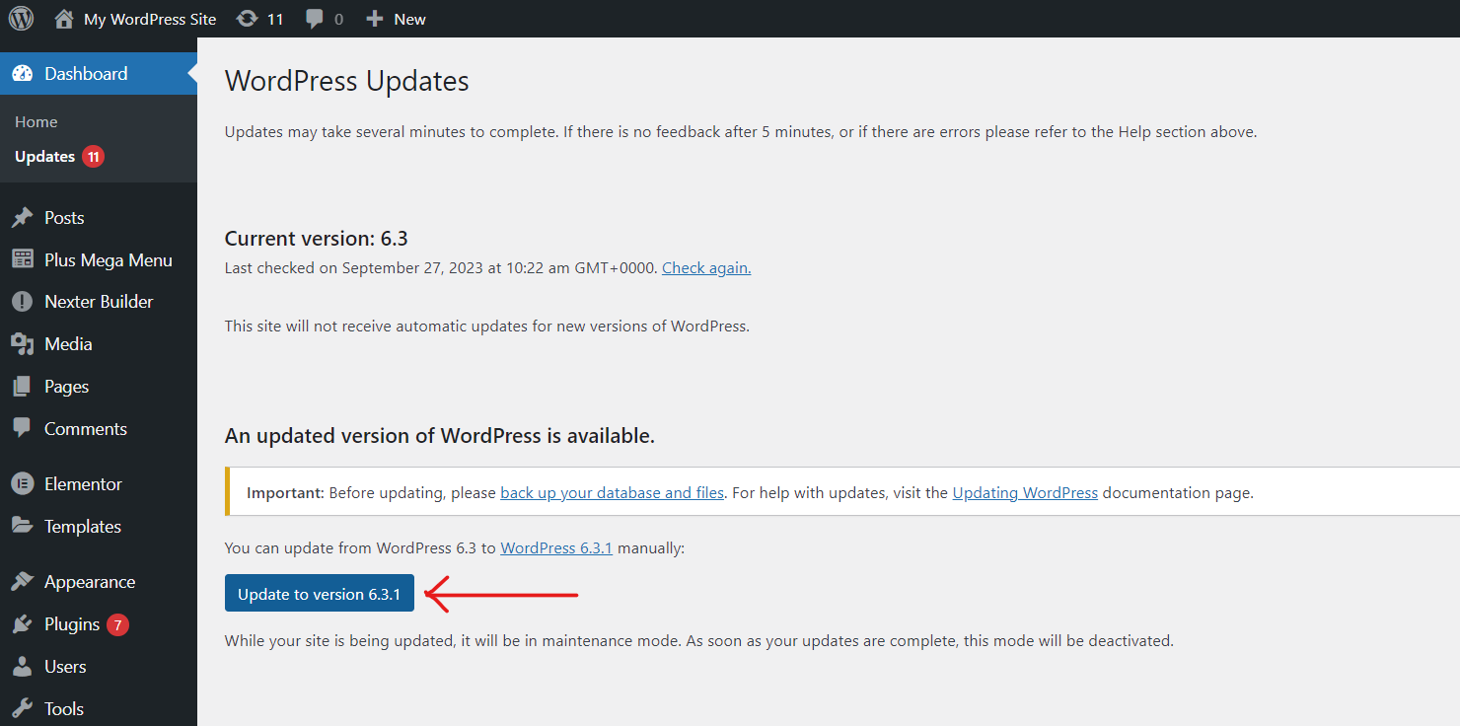Open the Media library icon
This screenshot has width=1460, height=726.
point(24,343)
